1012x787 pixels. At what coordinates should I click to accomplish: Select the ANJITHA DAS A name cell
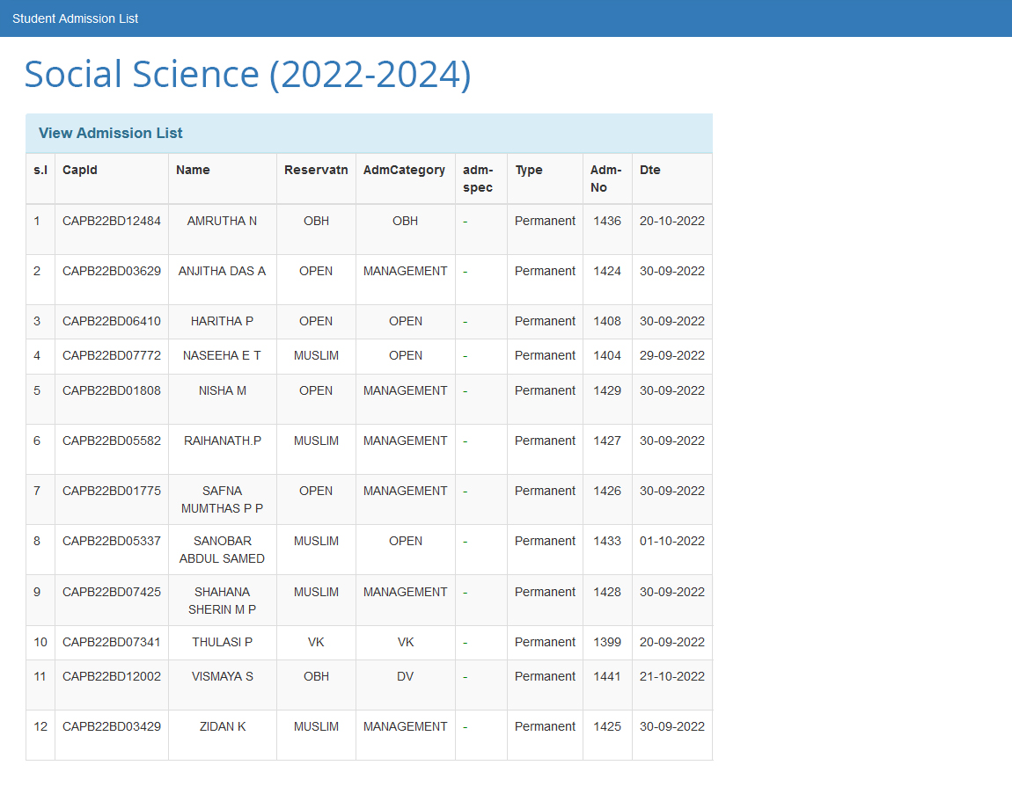[222, 271]
